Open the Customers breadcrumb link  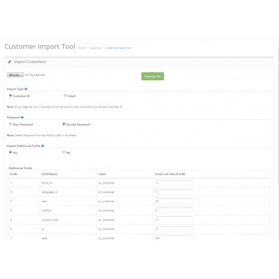[x=95, y=48]
